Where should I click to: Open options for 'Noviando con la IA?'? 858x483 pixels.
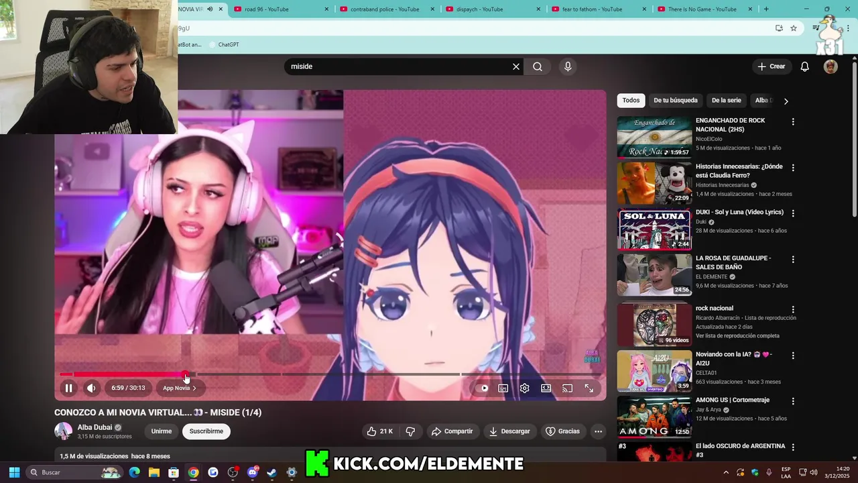(793, 356)
